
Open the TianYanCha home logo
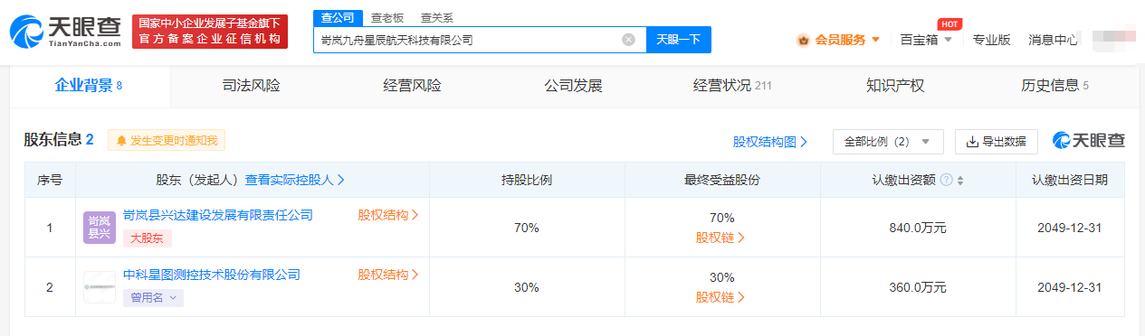(65, 33)
